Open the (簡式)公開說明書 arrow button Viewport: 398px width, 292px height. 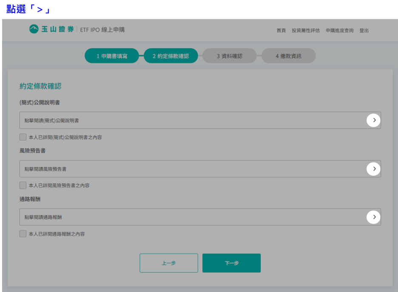click(x=373, y=120)
